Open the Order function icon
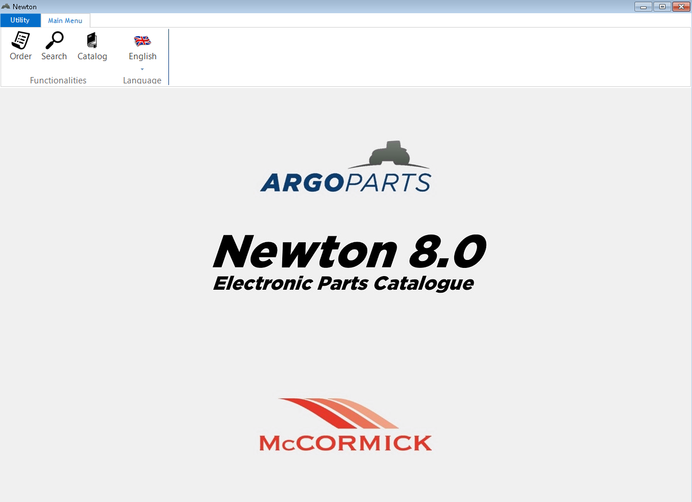Screen dimensions: 692x502 pyautogui.click(x=21, y=40)
